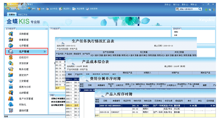Open the 系统 menu

(167, 4)
